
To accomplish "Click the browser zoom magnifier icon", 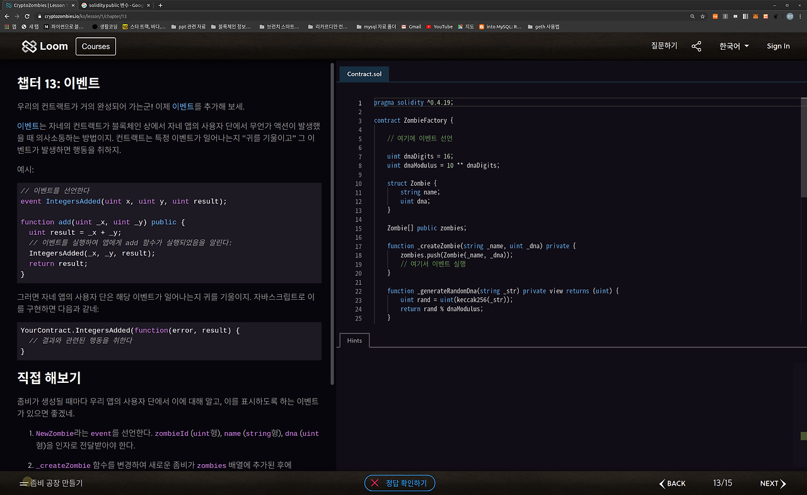I will [x=693, y=16].
